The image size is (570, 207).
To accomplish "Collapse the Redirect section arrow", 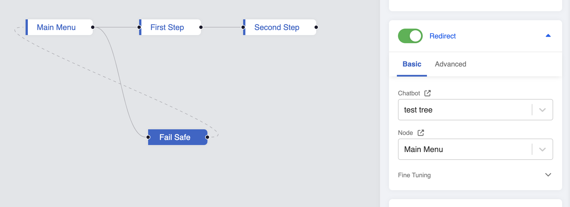I will click(x=548, y=36).
